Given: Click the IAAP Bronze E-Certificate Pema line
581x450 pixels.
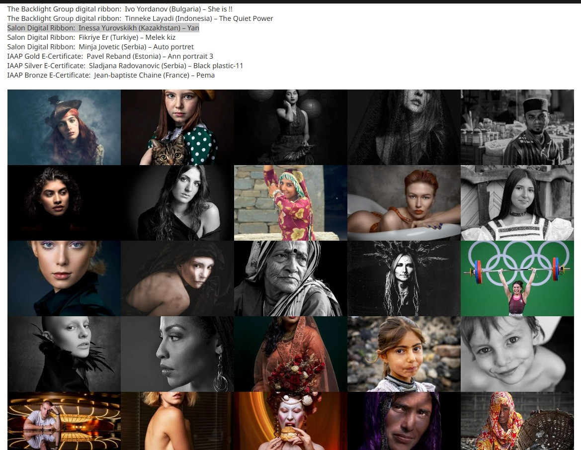Looking at the screenshot, I should (x=111, y=75).
